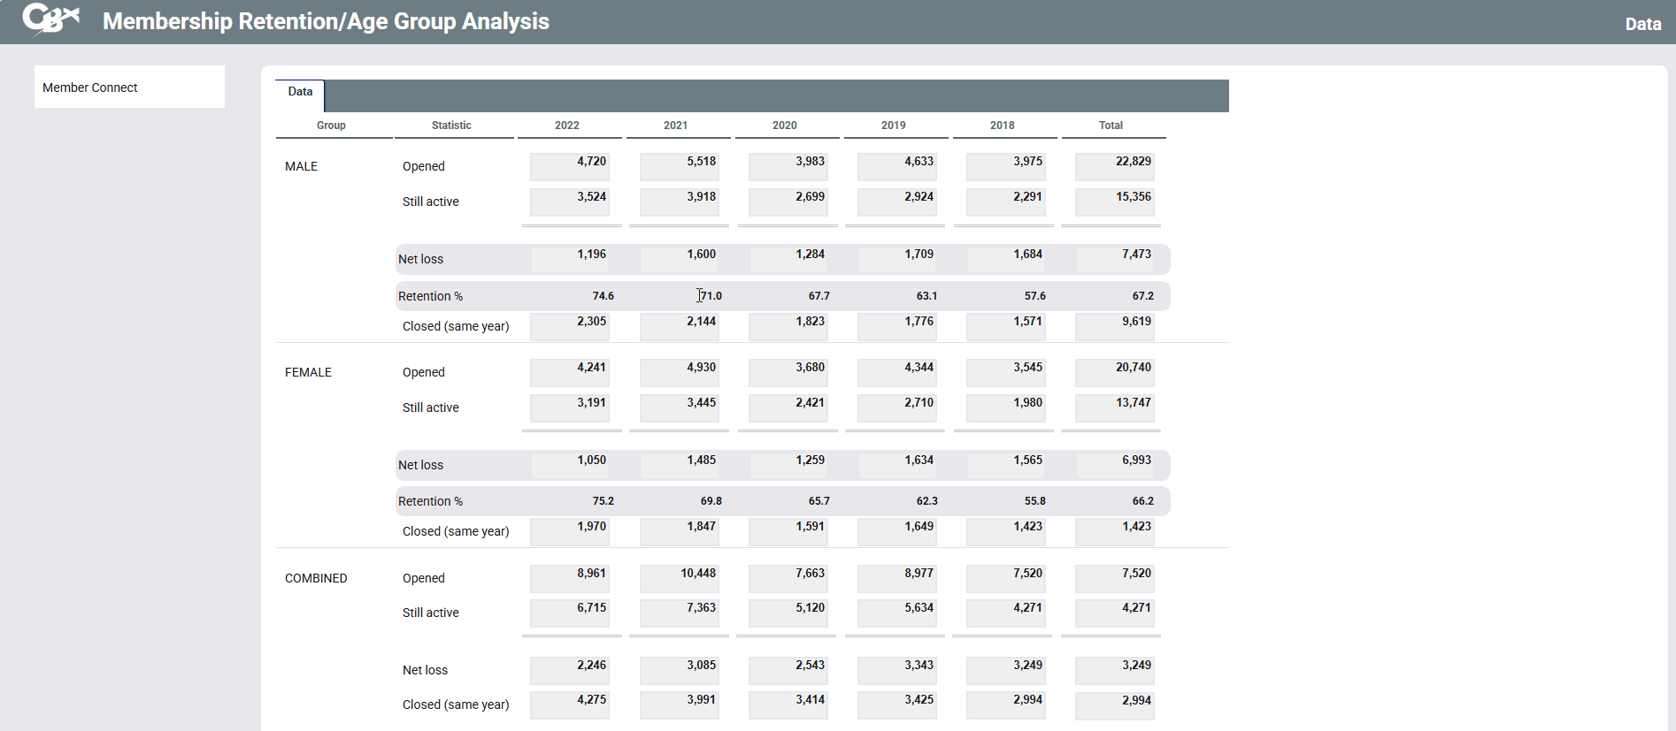Select the 2021 column header
Viewport: 1676px width, 731px height.
676,126
